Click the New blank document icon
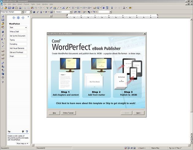The width and height of the screenshot is (193, 150). point(2,8)
